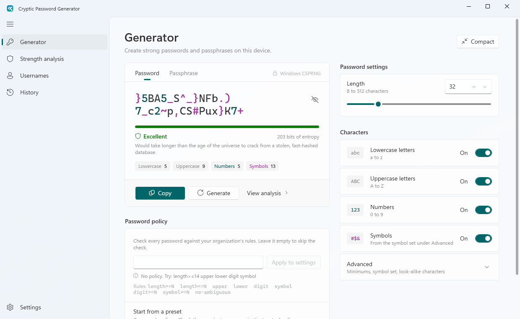Open the hamburger navigation menu
Image resolution: width=520 pixels, height=319 pixels.
[x=10, y=24]
